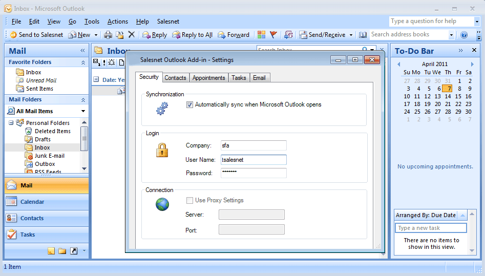
Task: Enable Use Proxy Settings checkbox
Action: (189, 200)
